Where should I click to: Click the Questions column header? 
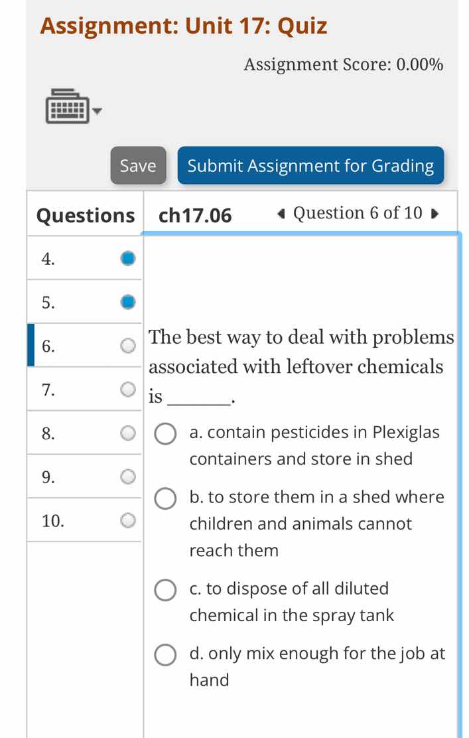(85, 215)
